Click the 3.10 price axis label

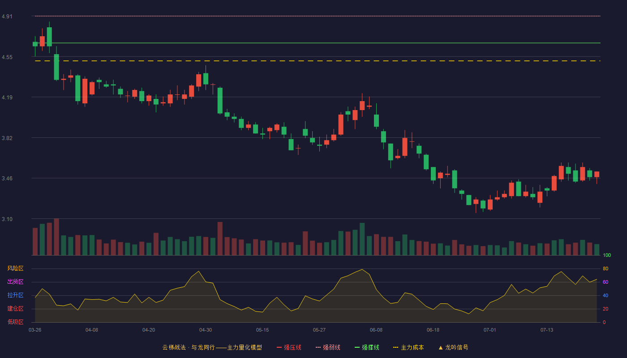[7, 219]
